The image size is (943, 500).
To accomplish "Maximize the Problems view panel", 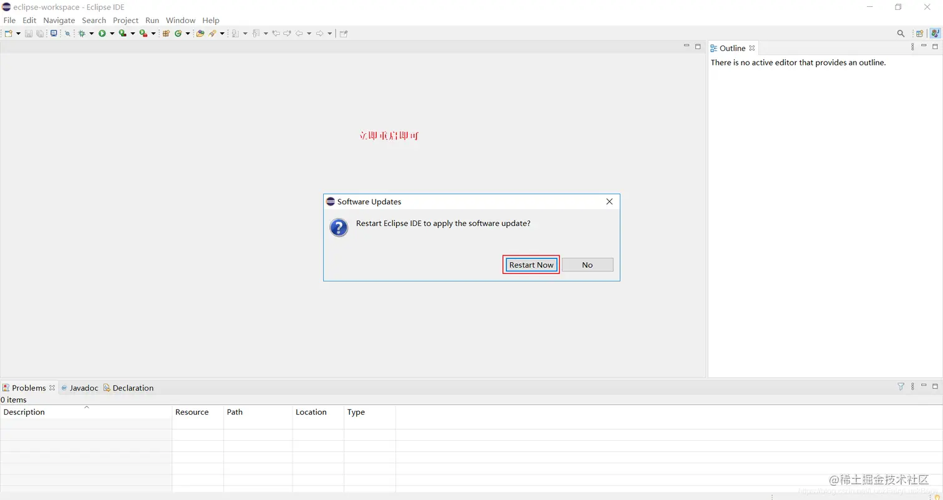I will [x=935, y=387].
